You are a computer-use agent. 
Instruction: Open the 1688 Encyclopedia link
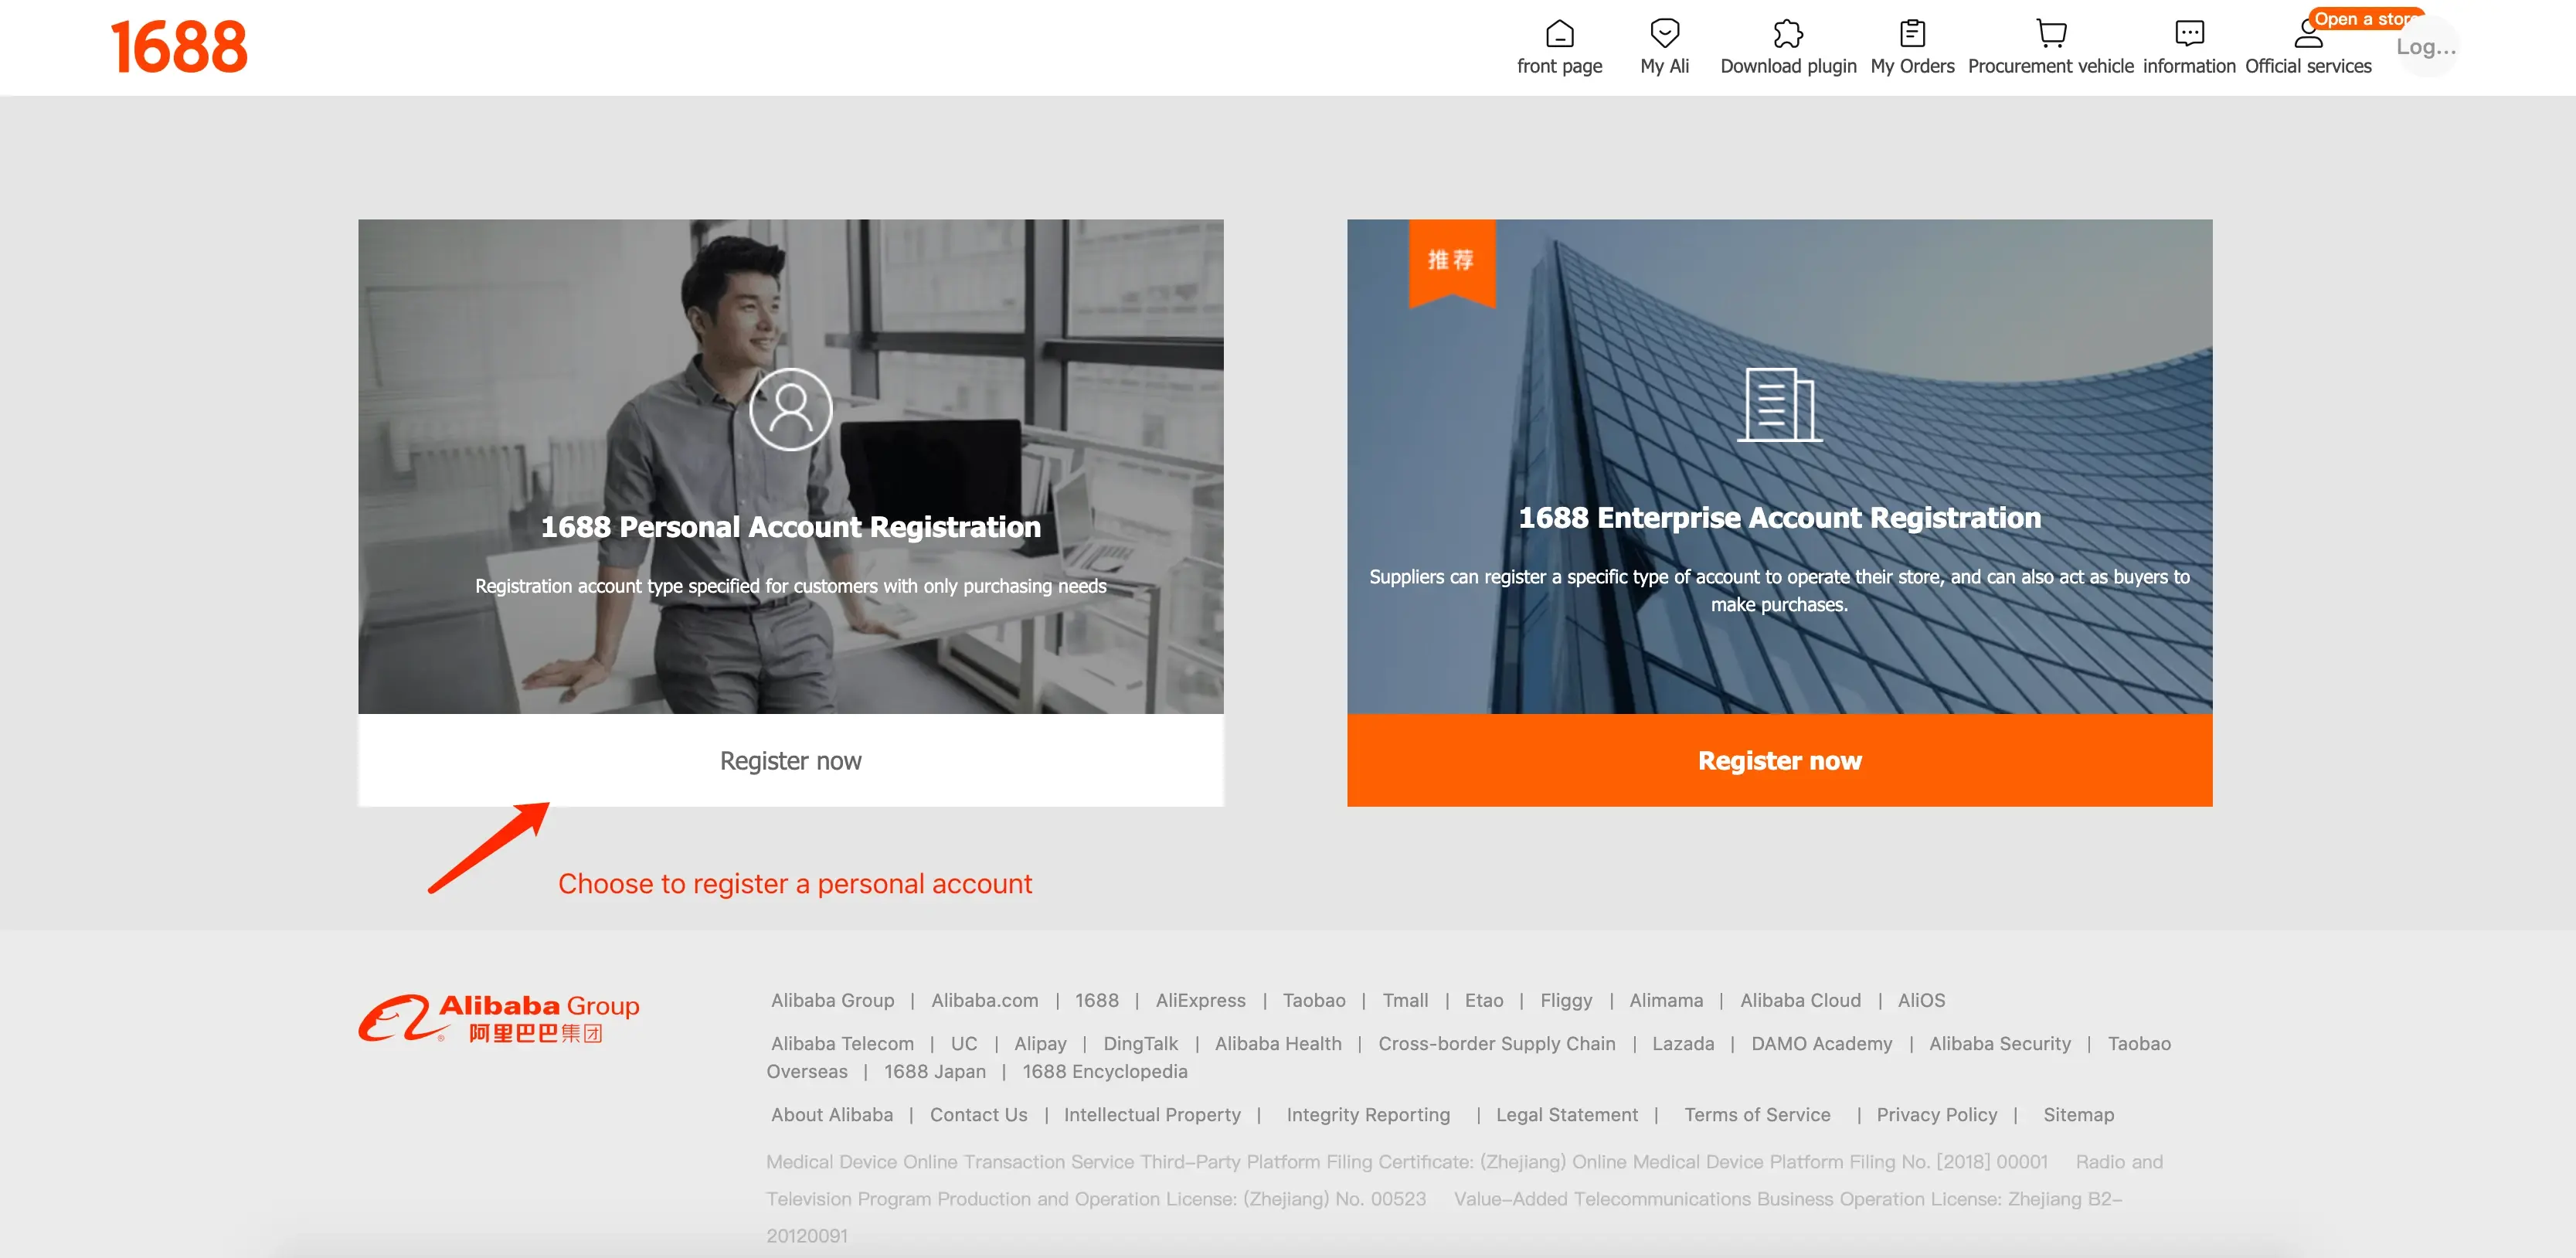pos(1104,1071)
